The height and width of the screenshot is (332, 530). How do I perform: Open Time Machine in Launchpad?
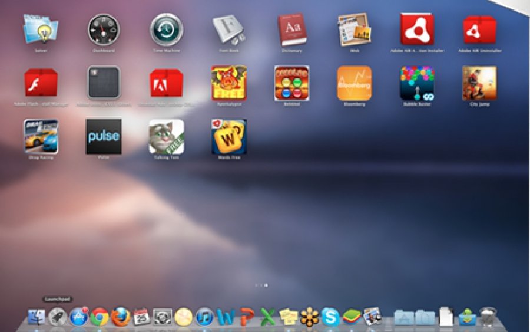(166, 30)
